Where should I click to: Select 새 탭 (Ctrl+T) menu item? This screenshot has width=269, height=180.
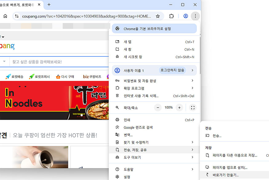pyautogui.click(x=154, y=42)
